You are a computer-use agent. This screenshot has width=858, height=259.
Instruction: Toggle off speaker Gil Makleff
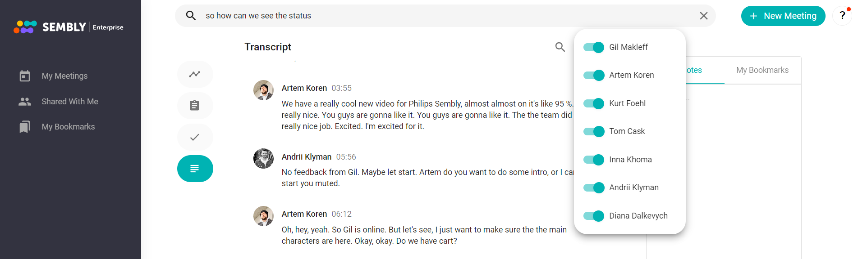point(594,47)
